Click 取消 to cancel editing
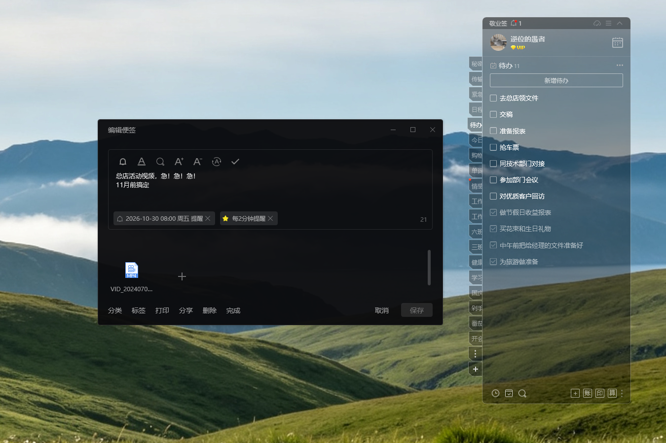Viewport: 666px width, 443px height. pos(382,310)
